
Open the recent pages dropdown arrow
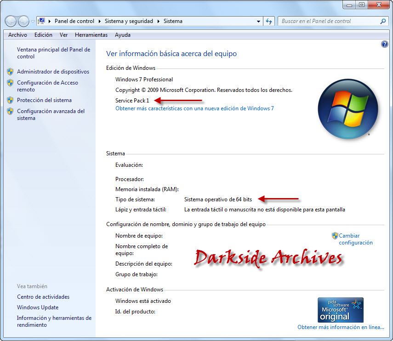[x=33, y=22]
